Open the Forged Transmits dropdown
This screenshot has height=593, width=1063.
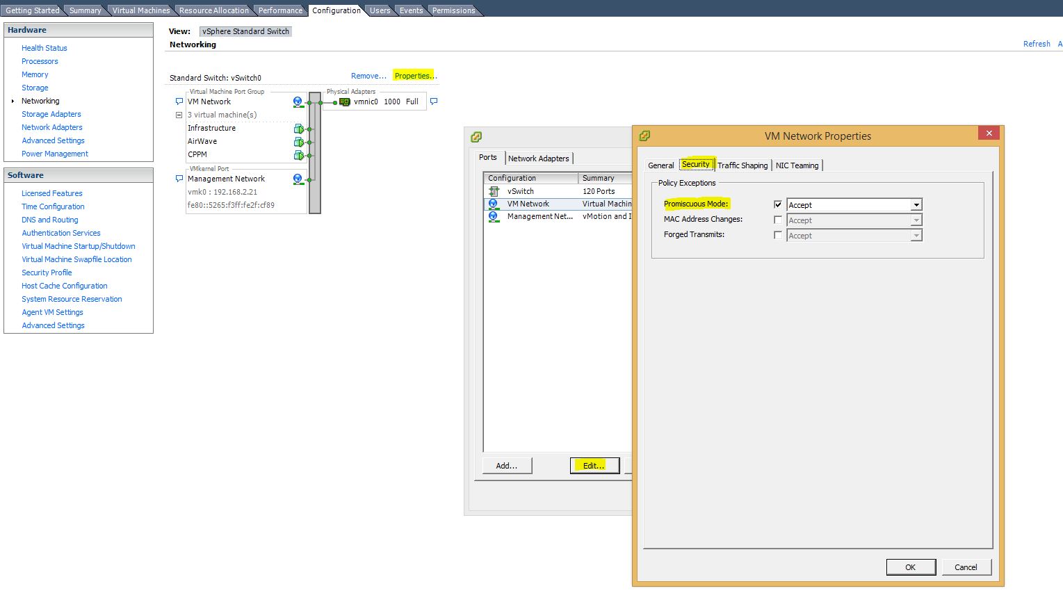tap(916, 235)
